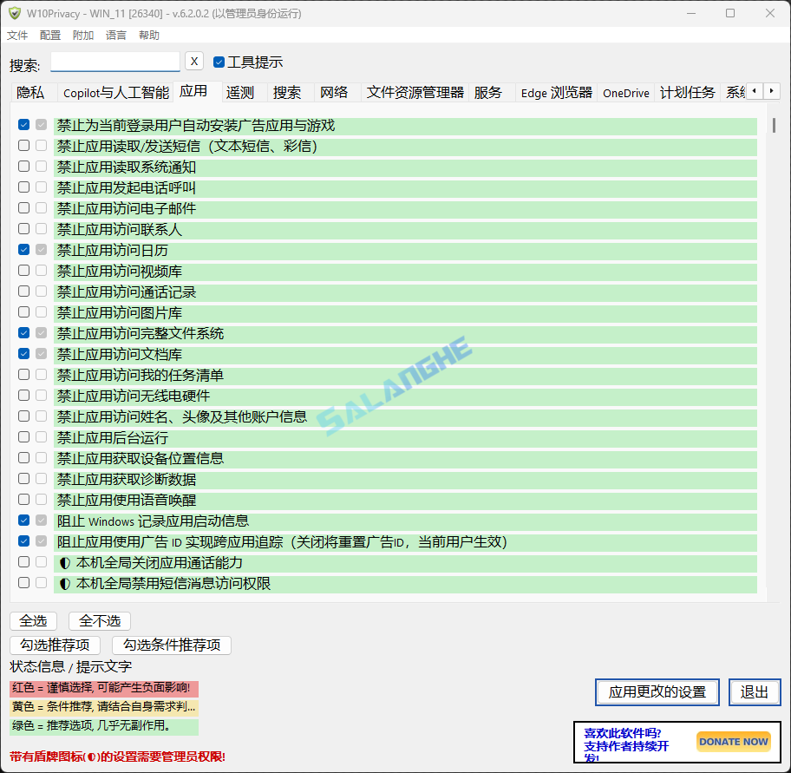Click the vertical scrollbar thumb of the list
The image size is (791, 773).
click(774, 125)
